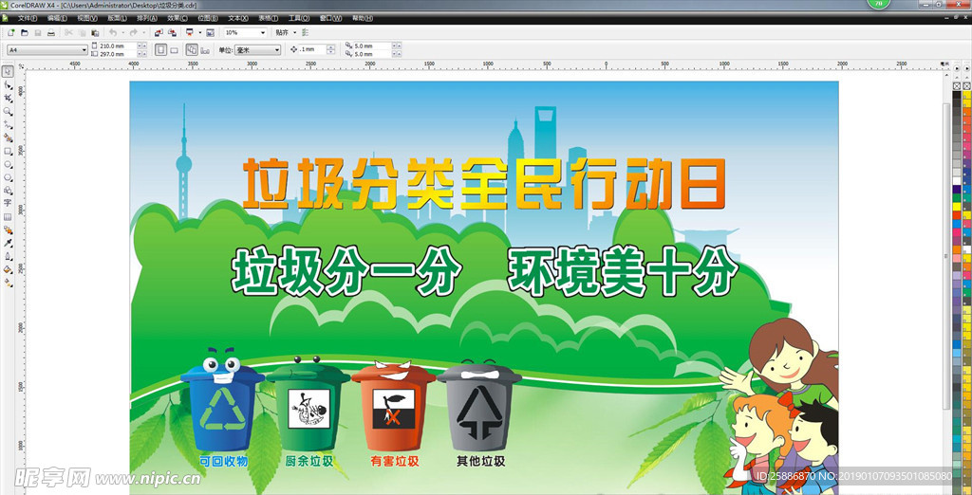Screen dimensions: 972x495
Task: Toggle apply layout to all pages
Action: pos(191,49)
